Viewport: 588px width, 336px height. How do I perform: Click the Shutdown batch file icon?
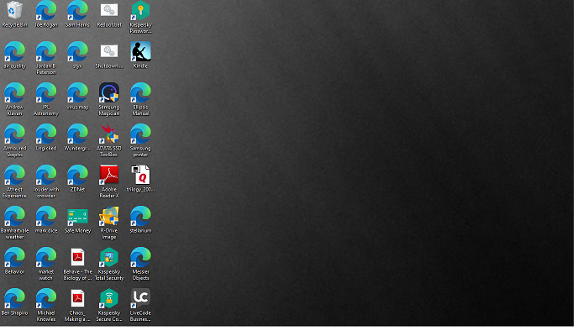click(x=109, y=52)
